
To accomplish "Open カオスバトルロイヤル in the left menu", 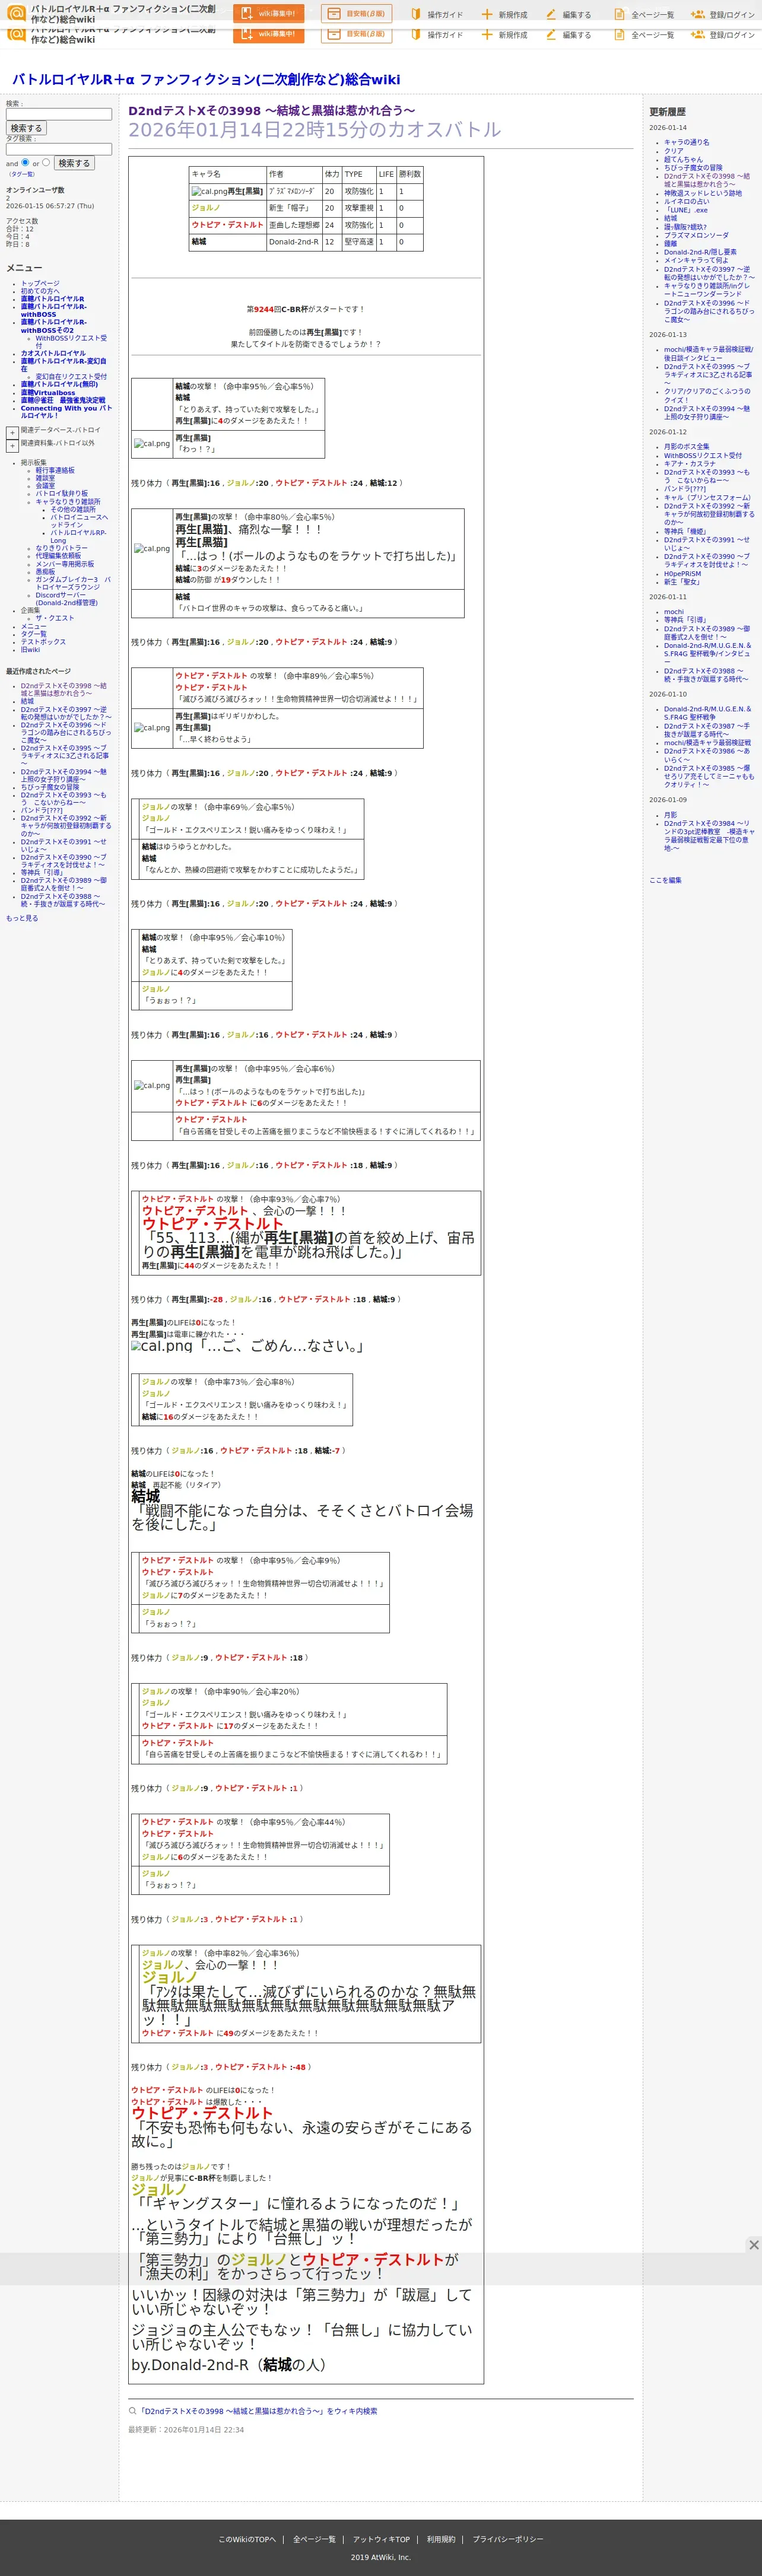I will 53,353.
